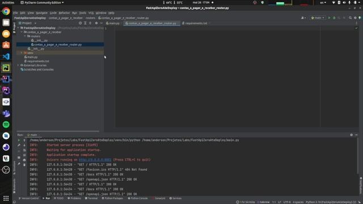Click Activities in the top bar
Screen dimensions: 363x204
point(8,2)
